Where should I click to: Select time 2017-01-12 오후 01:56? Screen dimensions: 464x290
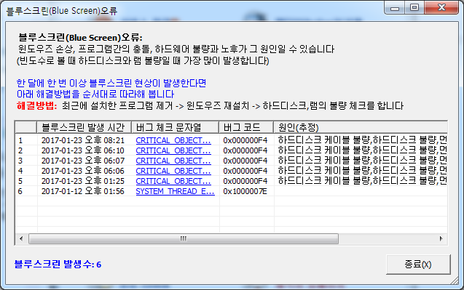(83, 191)
